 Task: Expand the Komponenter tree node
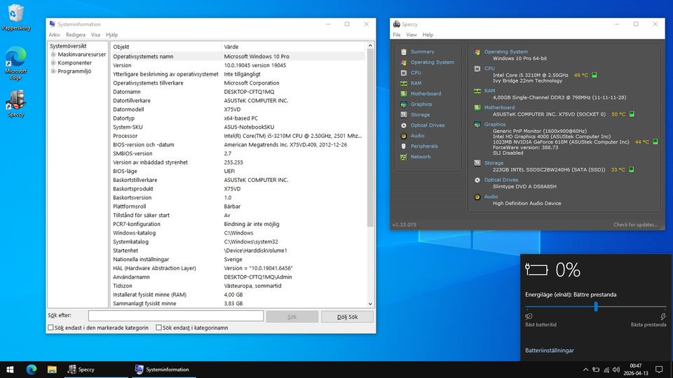coord(53,62)
